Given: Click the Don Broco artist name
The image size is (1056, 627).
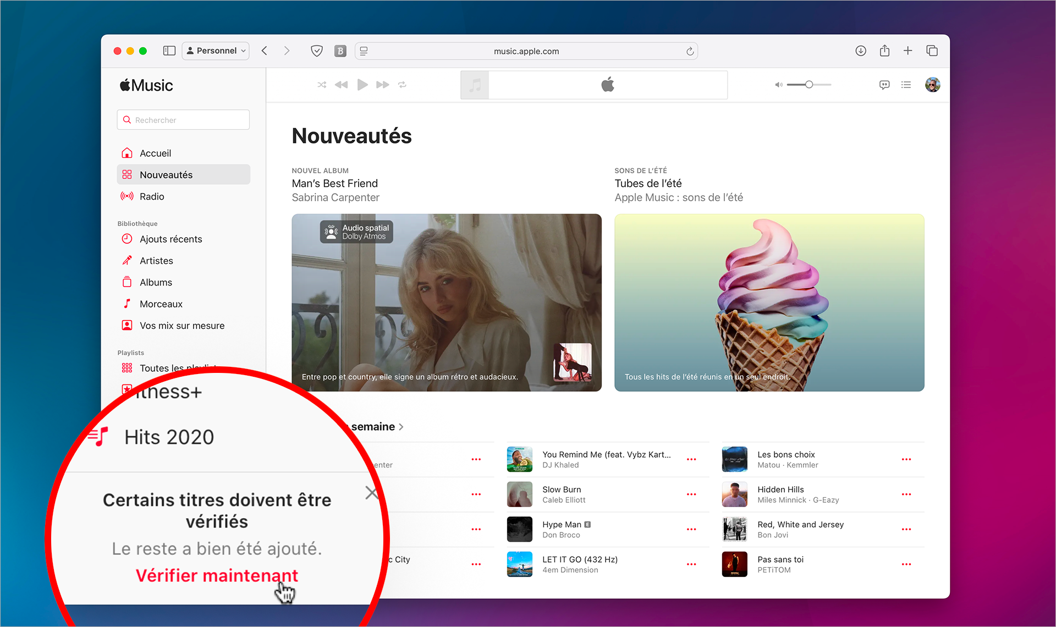Looking at the screenshot, I should click(561, 535).
